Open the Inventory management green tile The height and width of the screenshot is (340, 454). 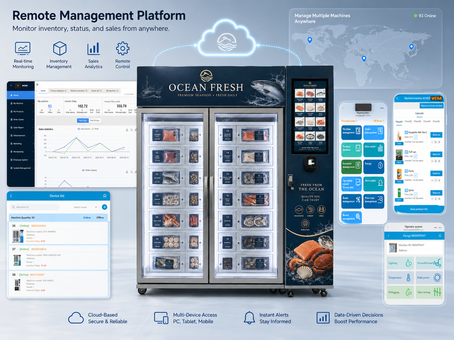(x=351, y=167)
